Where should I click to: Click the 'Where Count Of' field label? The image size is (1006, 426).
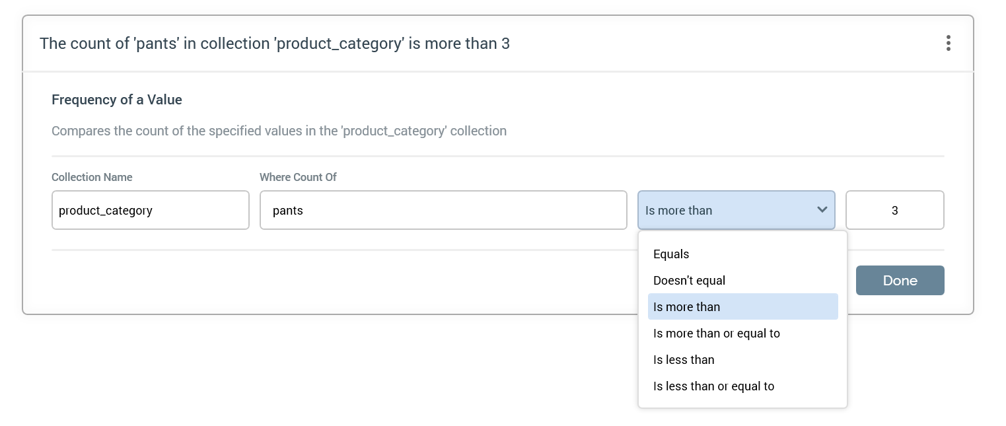click(x=298, y=177)
